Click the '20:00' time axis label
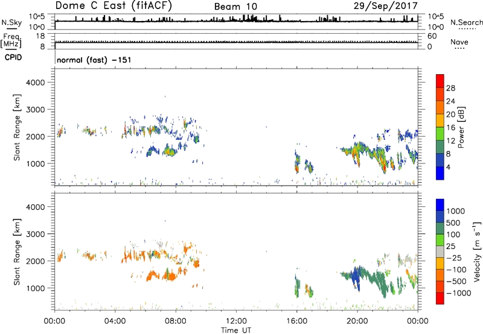This screenshot has height=334, width=483. tap(357, 321)
